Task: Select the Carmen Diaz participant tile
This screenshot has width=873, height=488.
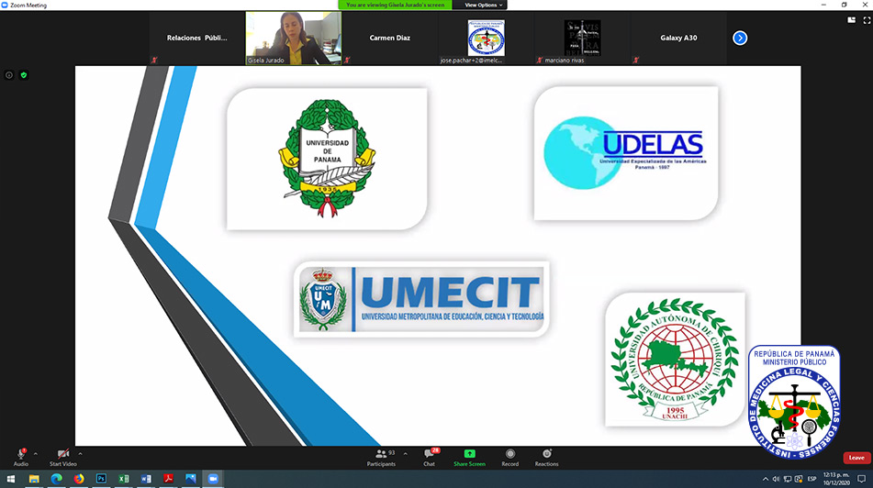Action: 390,38
